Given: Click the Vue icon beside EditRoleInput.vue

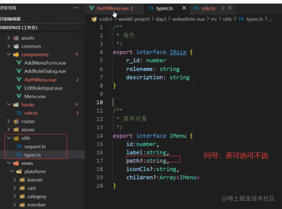Looking at the screenshot, I should [x=19, y=88].
